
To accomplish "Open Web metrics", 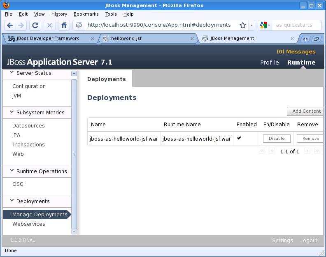I will [x=18, y=154].
